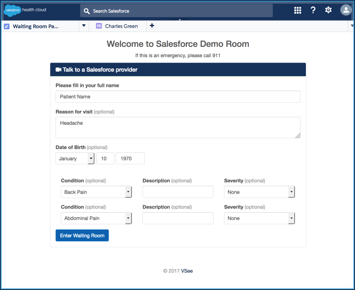
Task: Focus the Search Salesforce field
Action: coord(176,11)
